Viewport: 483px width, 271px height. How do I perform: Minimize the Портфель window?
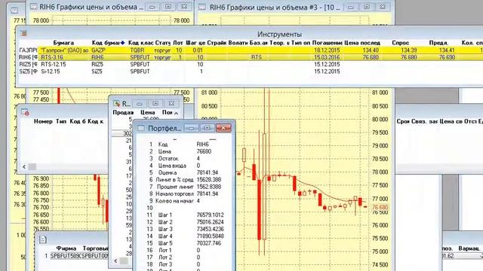[191, 128]
